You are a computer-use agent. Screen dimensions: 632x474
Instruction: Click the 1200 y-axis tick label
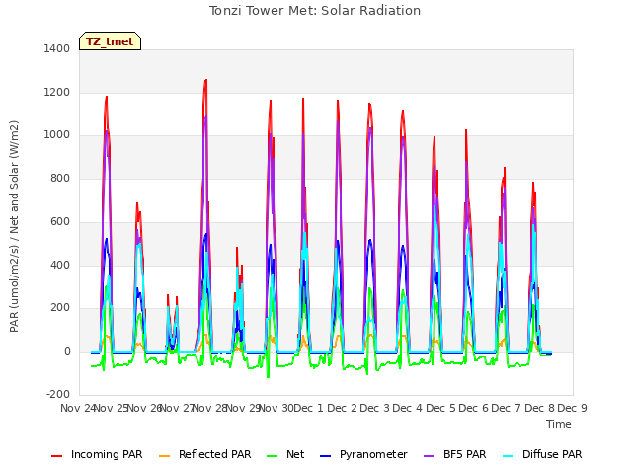[57, 92]
